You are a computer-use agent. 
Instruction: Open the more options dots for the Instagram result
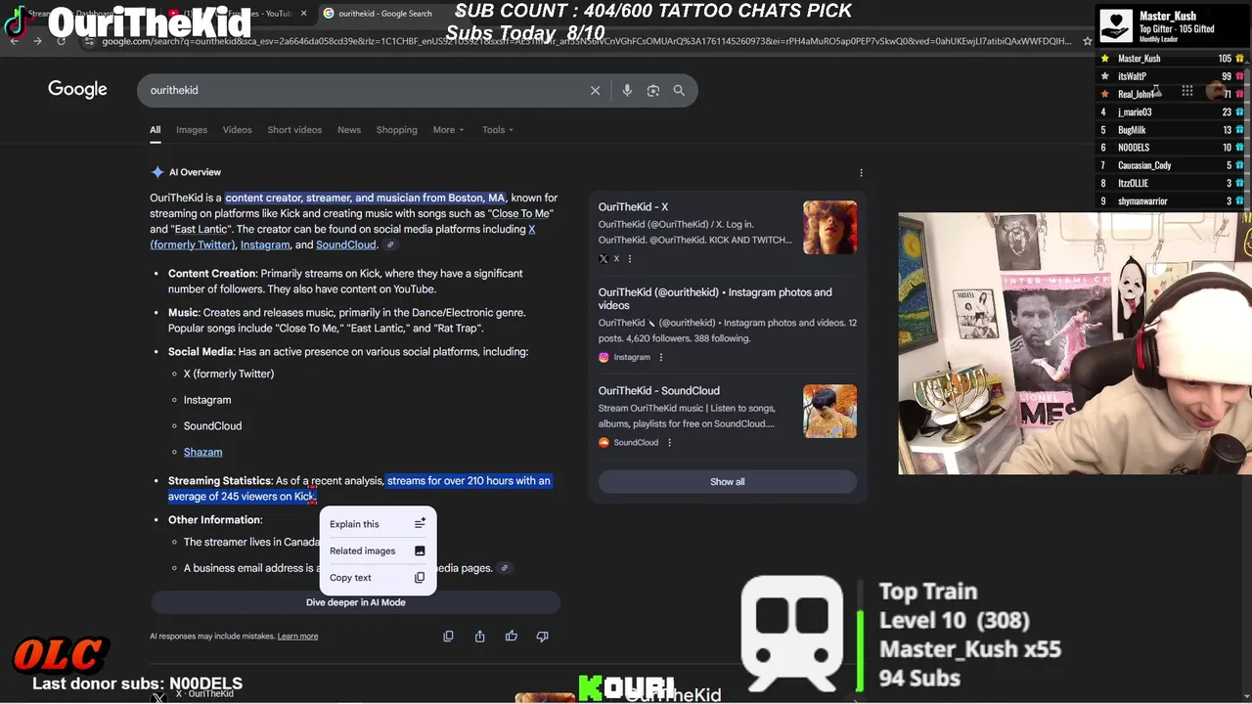point(660,357)
